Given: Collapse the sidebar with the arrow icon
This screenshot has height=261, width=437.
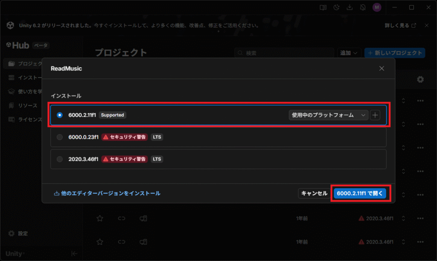Looking at the screenshot, I should coord(74,254).
